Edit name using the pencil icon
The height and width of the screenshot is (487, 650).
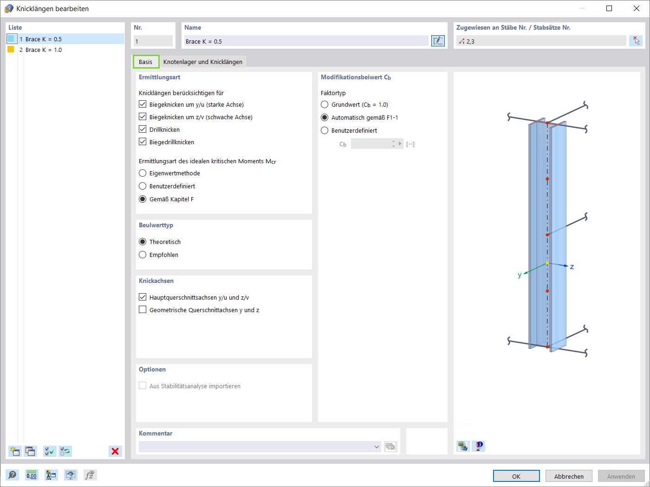[438, 41]
